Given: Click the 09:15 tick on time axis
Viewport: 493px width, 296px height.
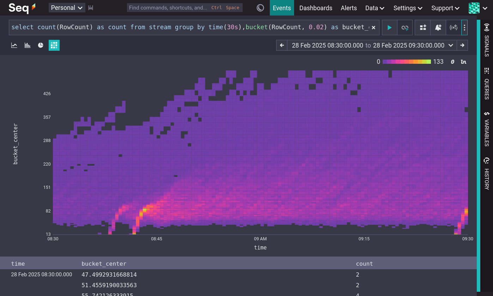Looking at the screenshot, I should [364, 239].
